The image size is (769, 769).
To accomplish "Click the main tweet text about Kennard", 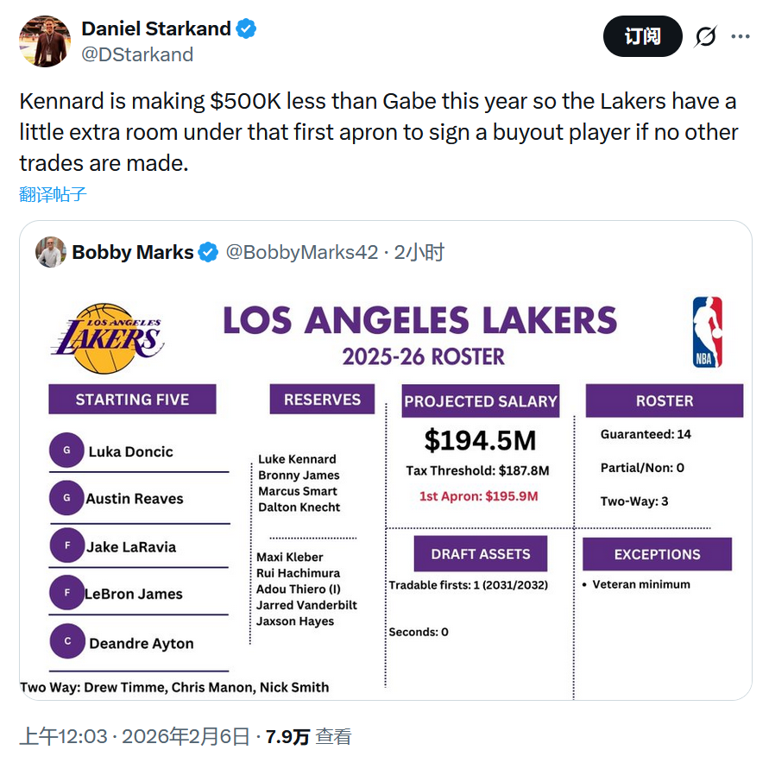I will click(x=377, y=131).
